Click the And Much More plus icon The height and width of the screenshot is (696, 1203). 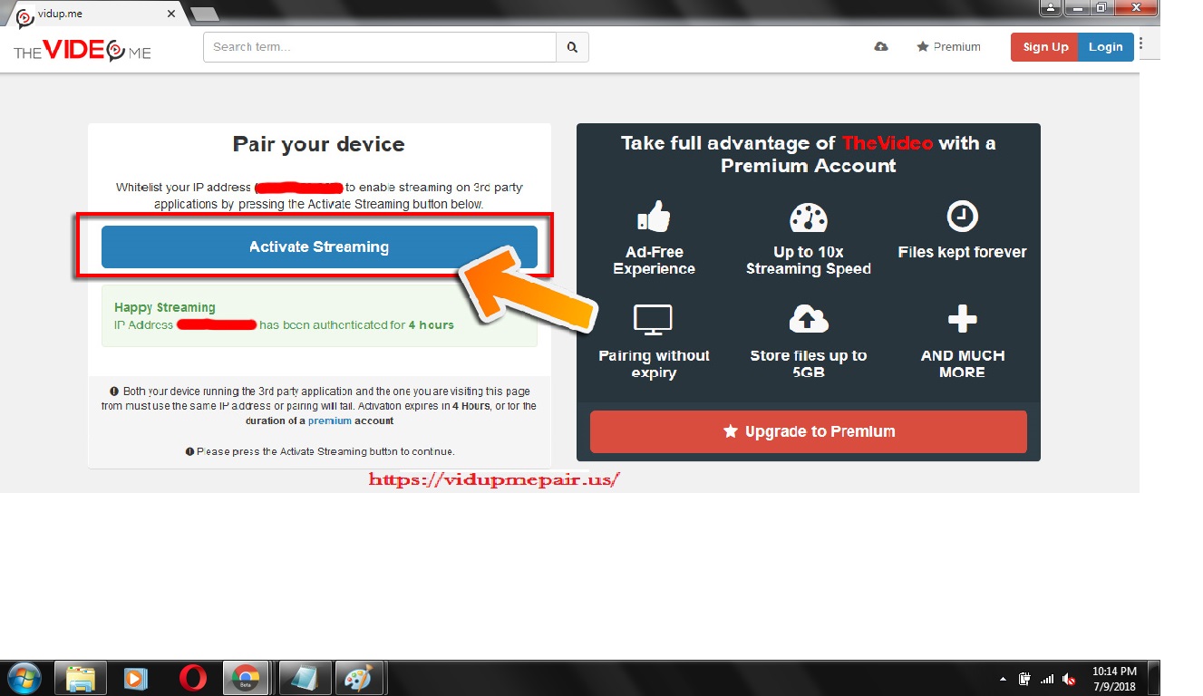962,319
